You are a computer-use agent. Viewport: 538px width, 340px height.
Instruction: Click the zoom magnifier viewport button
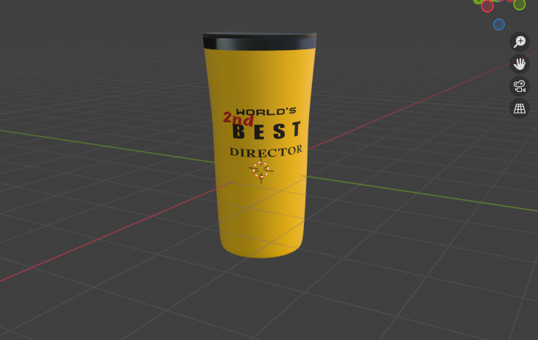tap(520, 42)
